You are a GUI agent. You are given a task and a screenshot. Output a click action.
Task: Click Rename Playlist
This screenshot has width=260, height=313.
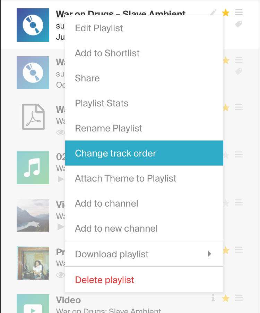tap(109, 128)
